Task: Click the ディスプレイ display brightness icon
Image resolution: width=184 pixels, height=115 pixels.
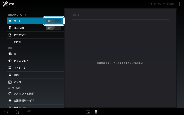Action: click(x=10, y=61)
